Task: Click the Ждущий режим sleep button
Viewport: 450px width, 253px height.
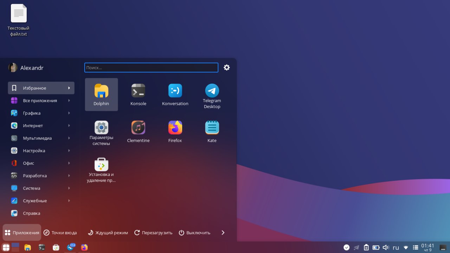Action: 108,233
